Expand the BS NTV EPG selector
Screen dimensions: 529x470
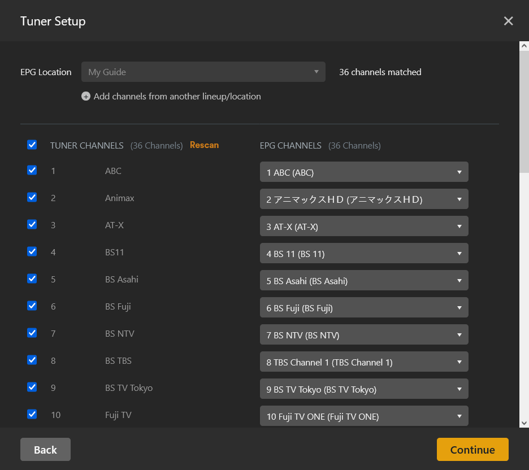[363, 334]
